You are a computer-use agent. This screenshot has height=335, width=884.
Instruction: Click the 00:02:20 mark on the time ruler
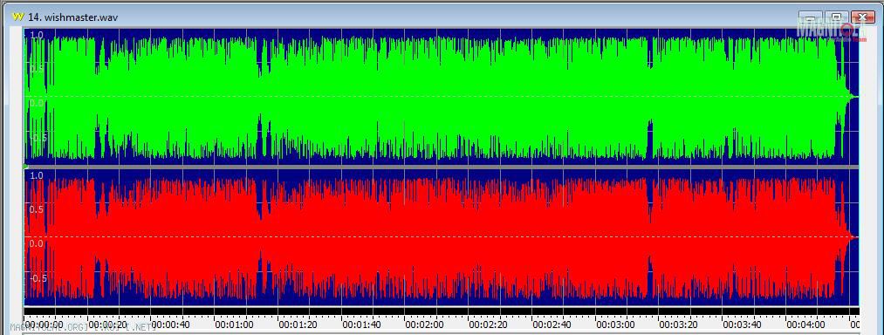click(x=489, y=325)
